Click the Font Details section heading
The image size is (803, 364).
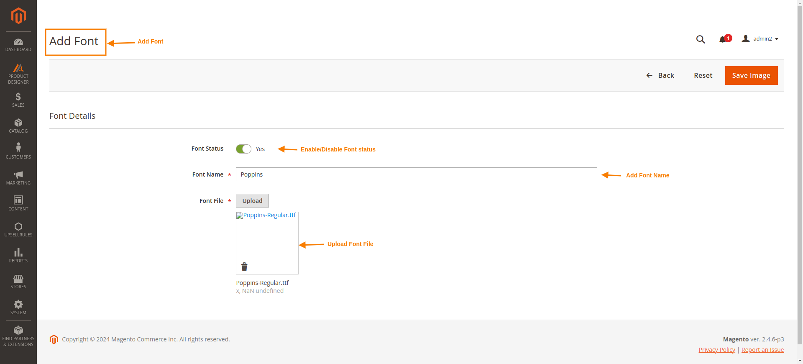point(72,116)
